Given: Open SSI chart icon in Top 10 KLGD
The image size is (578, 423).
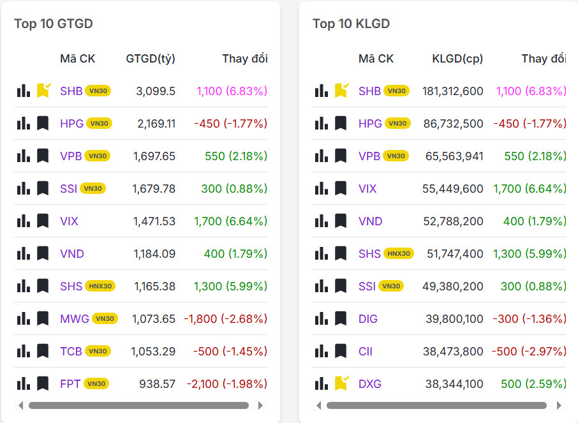Looking at the screenshot, I should pos(322,286).
